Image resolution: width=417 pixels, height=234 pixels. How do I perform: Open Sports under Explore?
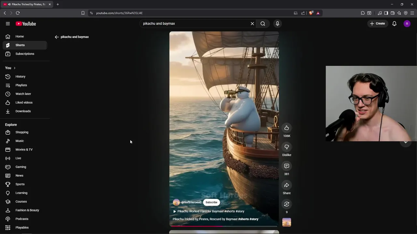click(25, 184)
